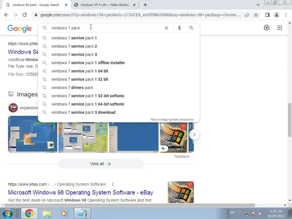
Task: Pick service pack 1 64-bit softonic suggestion
Action: (119, 104)
